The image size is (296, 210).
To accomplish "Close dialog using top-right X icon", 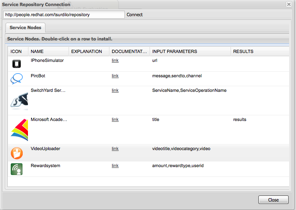I will point(289,4).
